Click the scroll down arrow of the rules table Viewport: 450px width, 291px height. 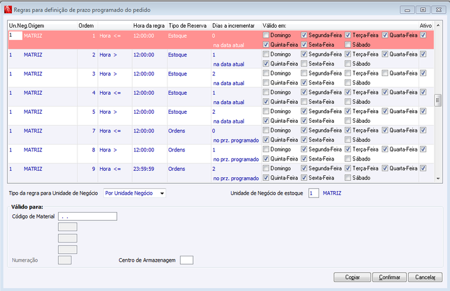(438, 178)
